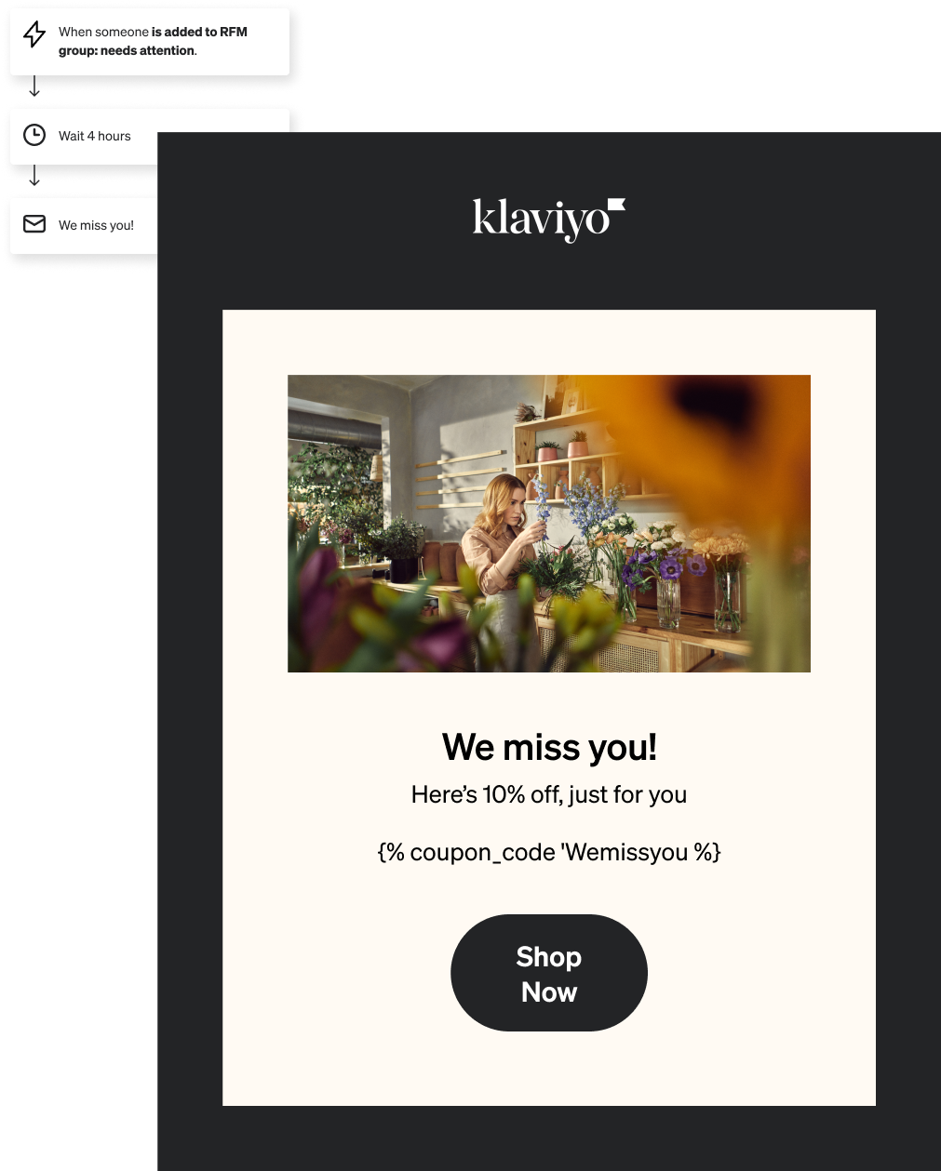Click the lightning bolt trigger icon

coord(34,34)
